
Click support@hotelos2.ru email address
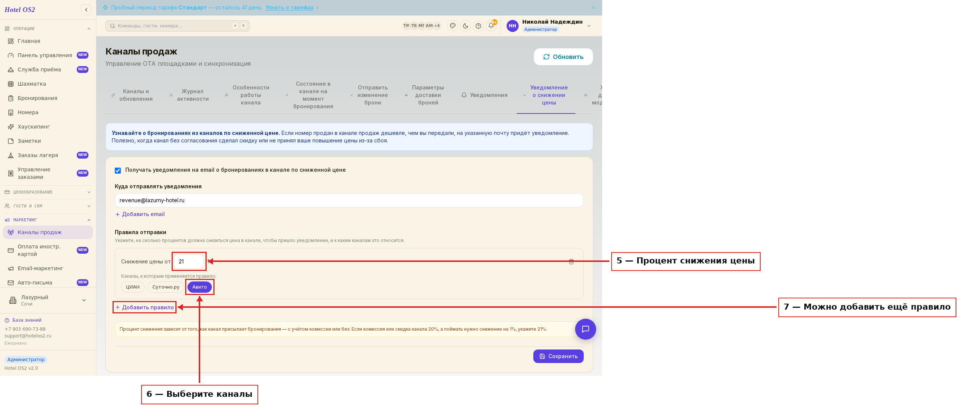28,336
